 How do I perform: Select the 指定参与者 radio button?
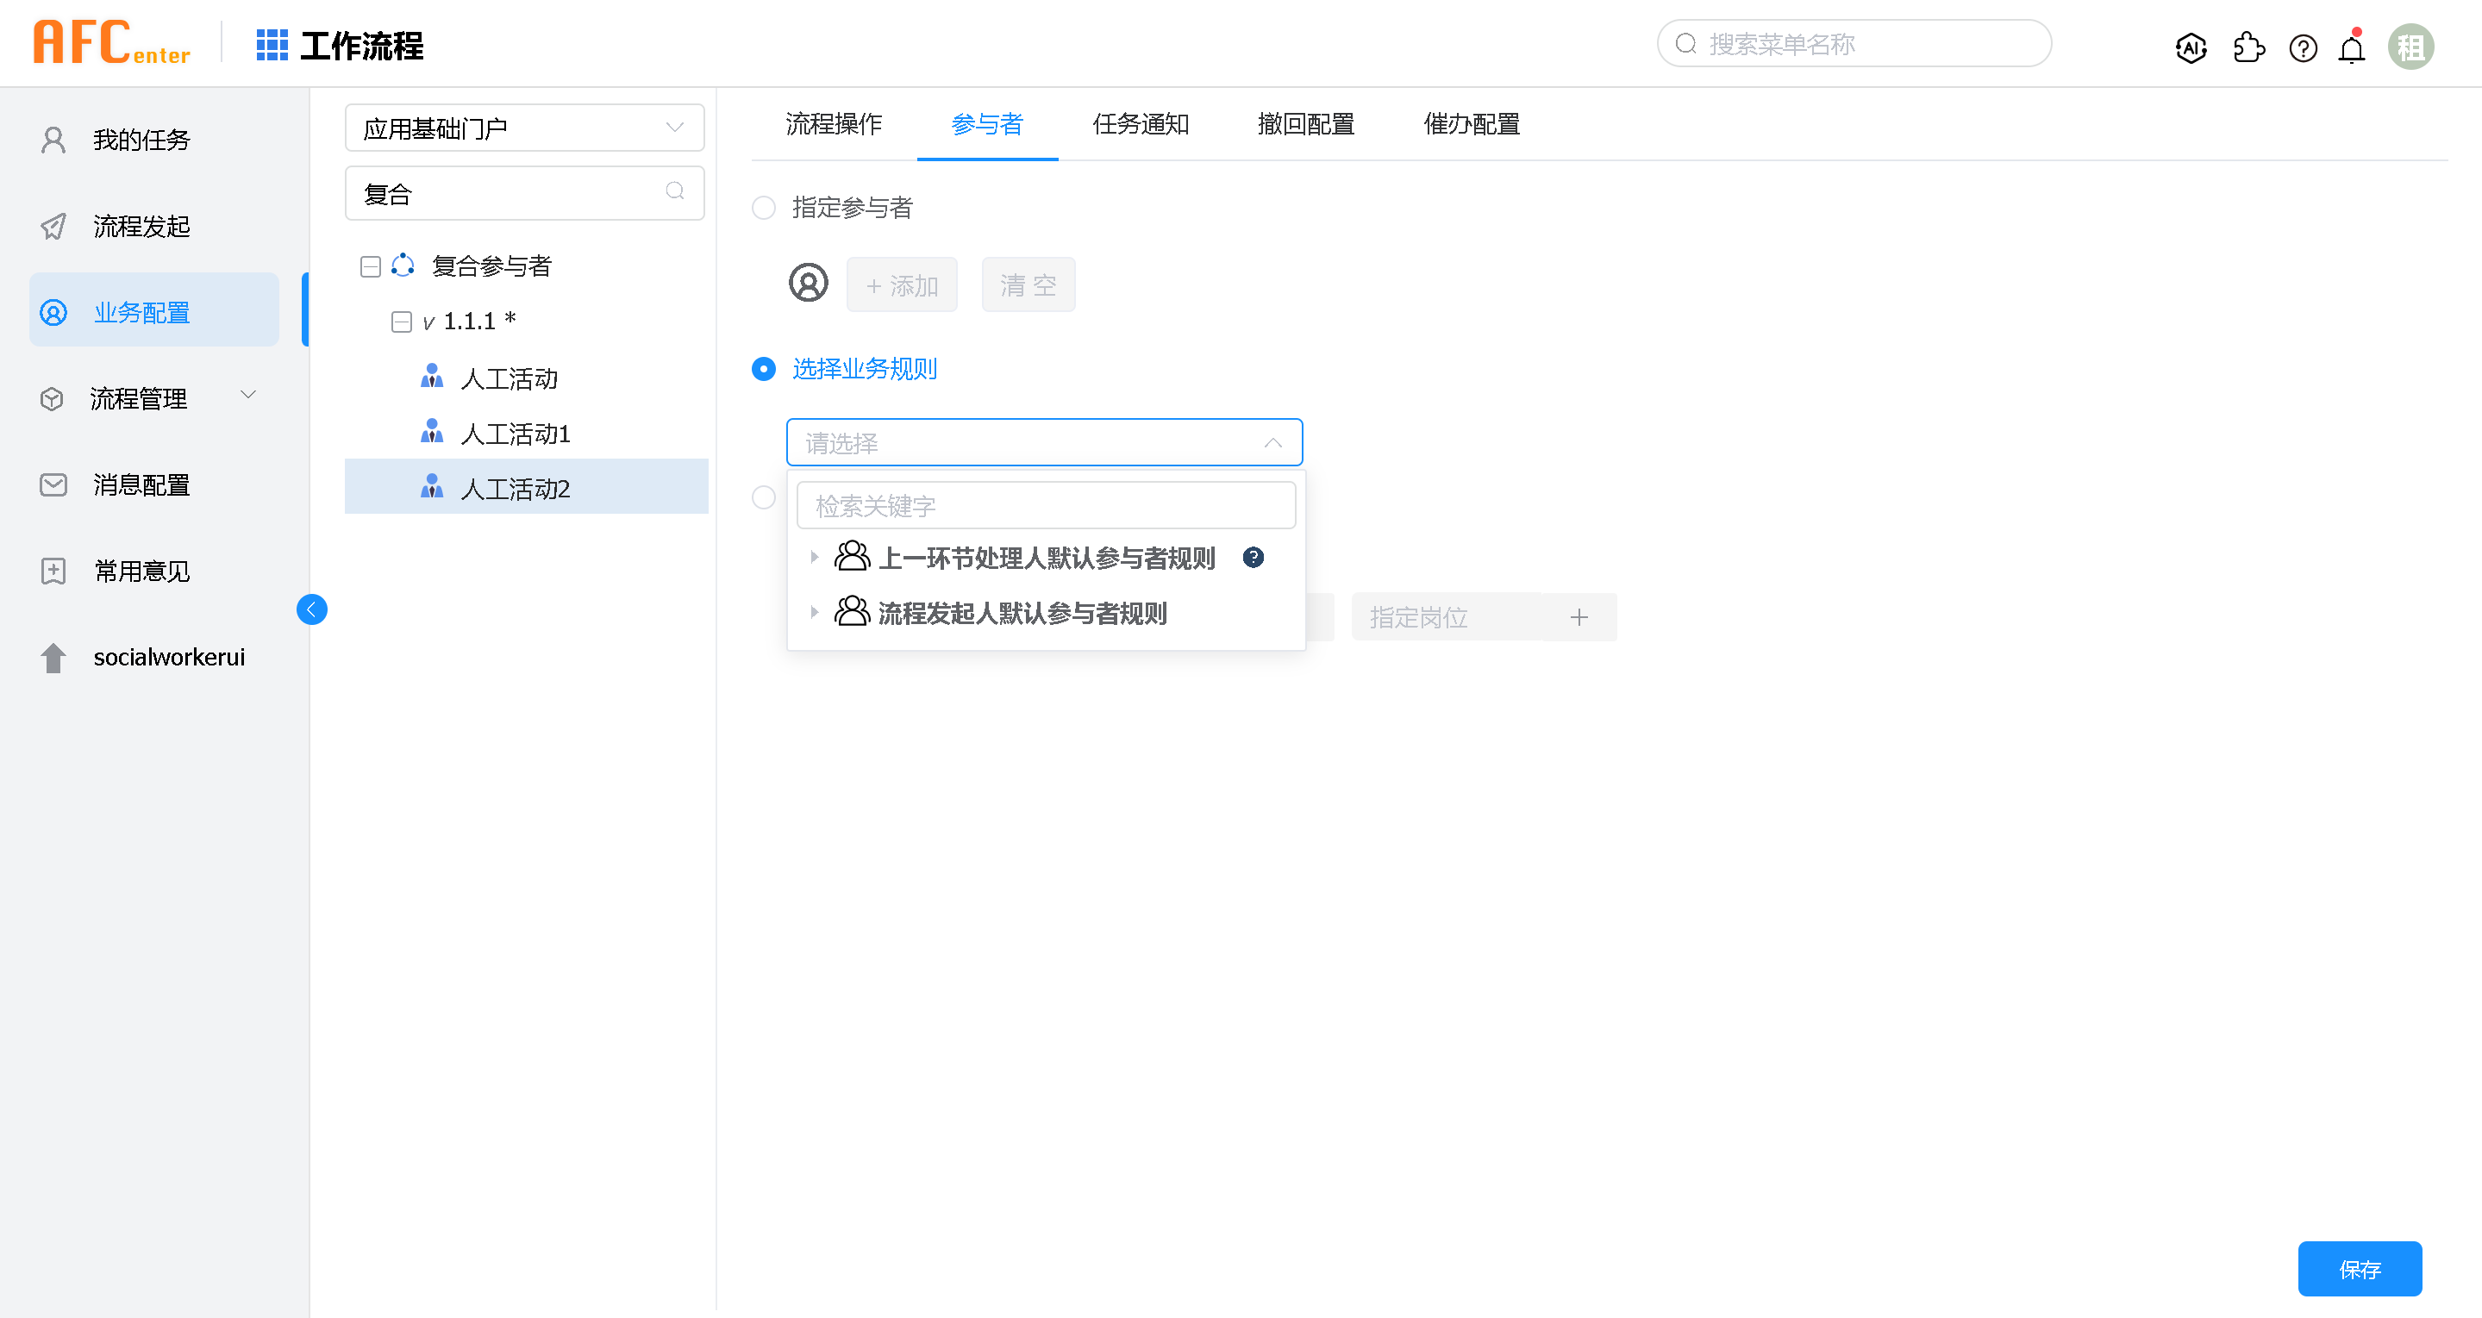pos(763,207)
